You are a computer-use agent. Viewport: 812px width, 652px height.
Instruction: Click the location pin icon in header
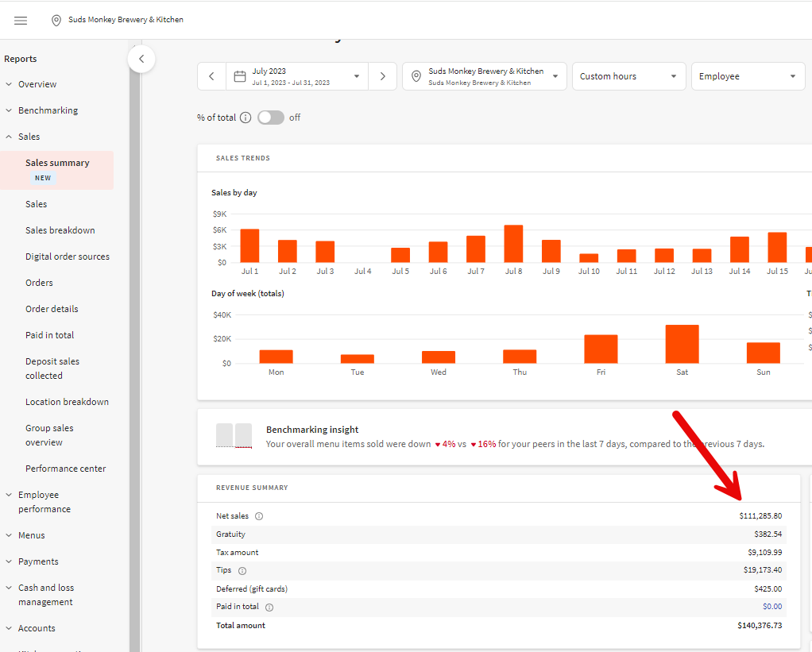tap(56, 21)
